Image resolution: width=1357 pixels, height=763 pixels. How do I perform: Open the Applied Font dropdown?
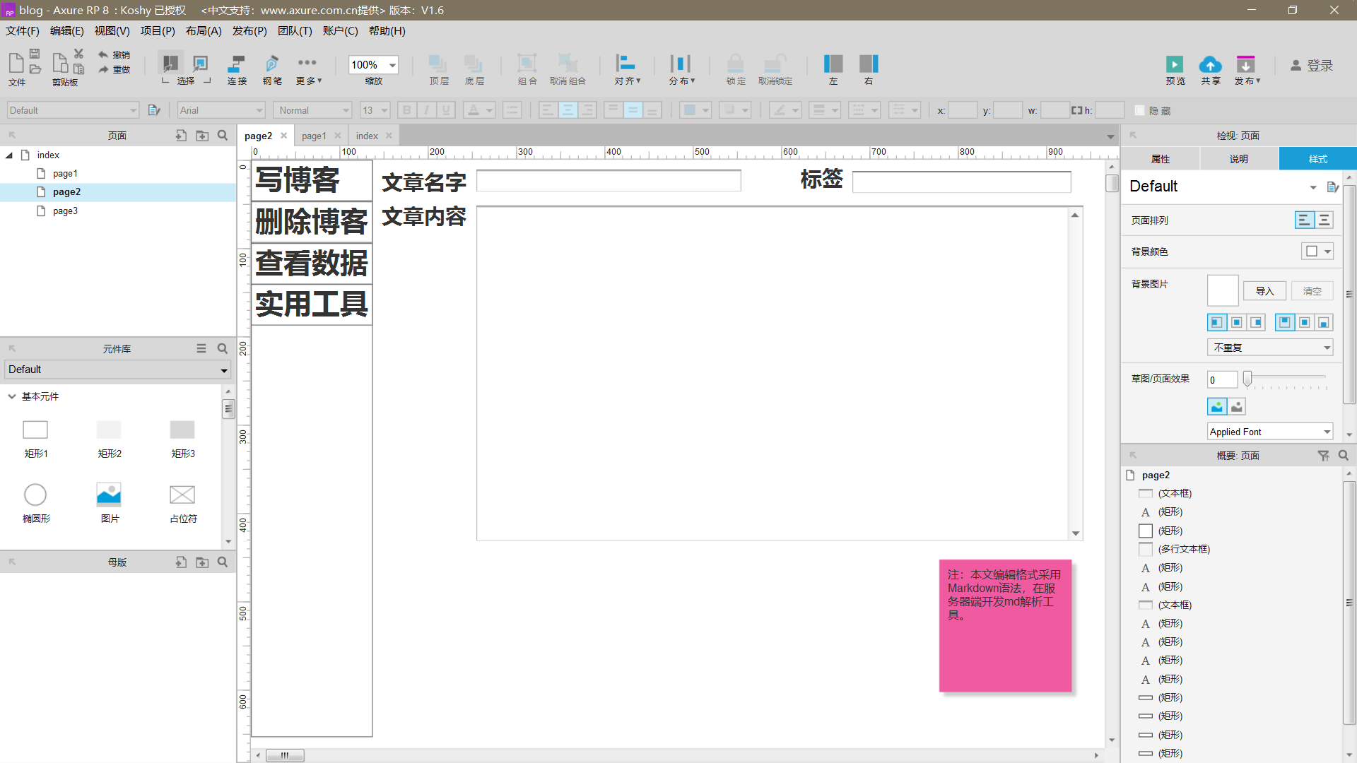pyautogui.click(x=1270, y=432)
